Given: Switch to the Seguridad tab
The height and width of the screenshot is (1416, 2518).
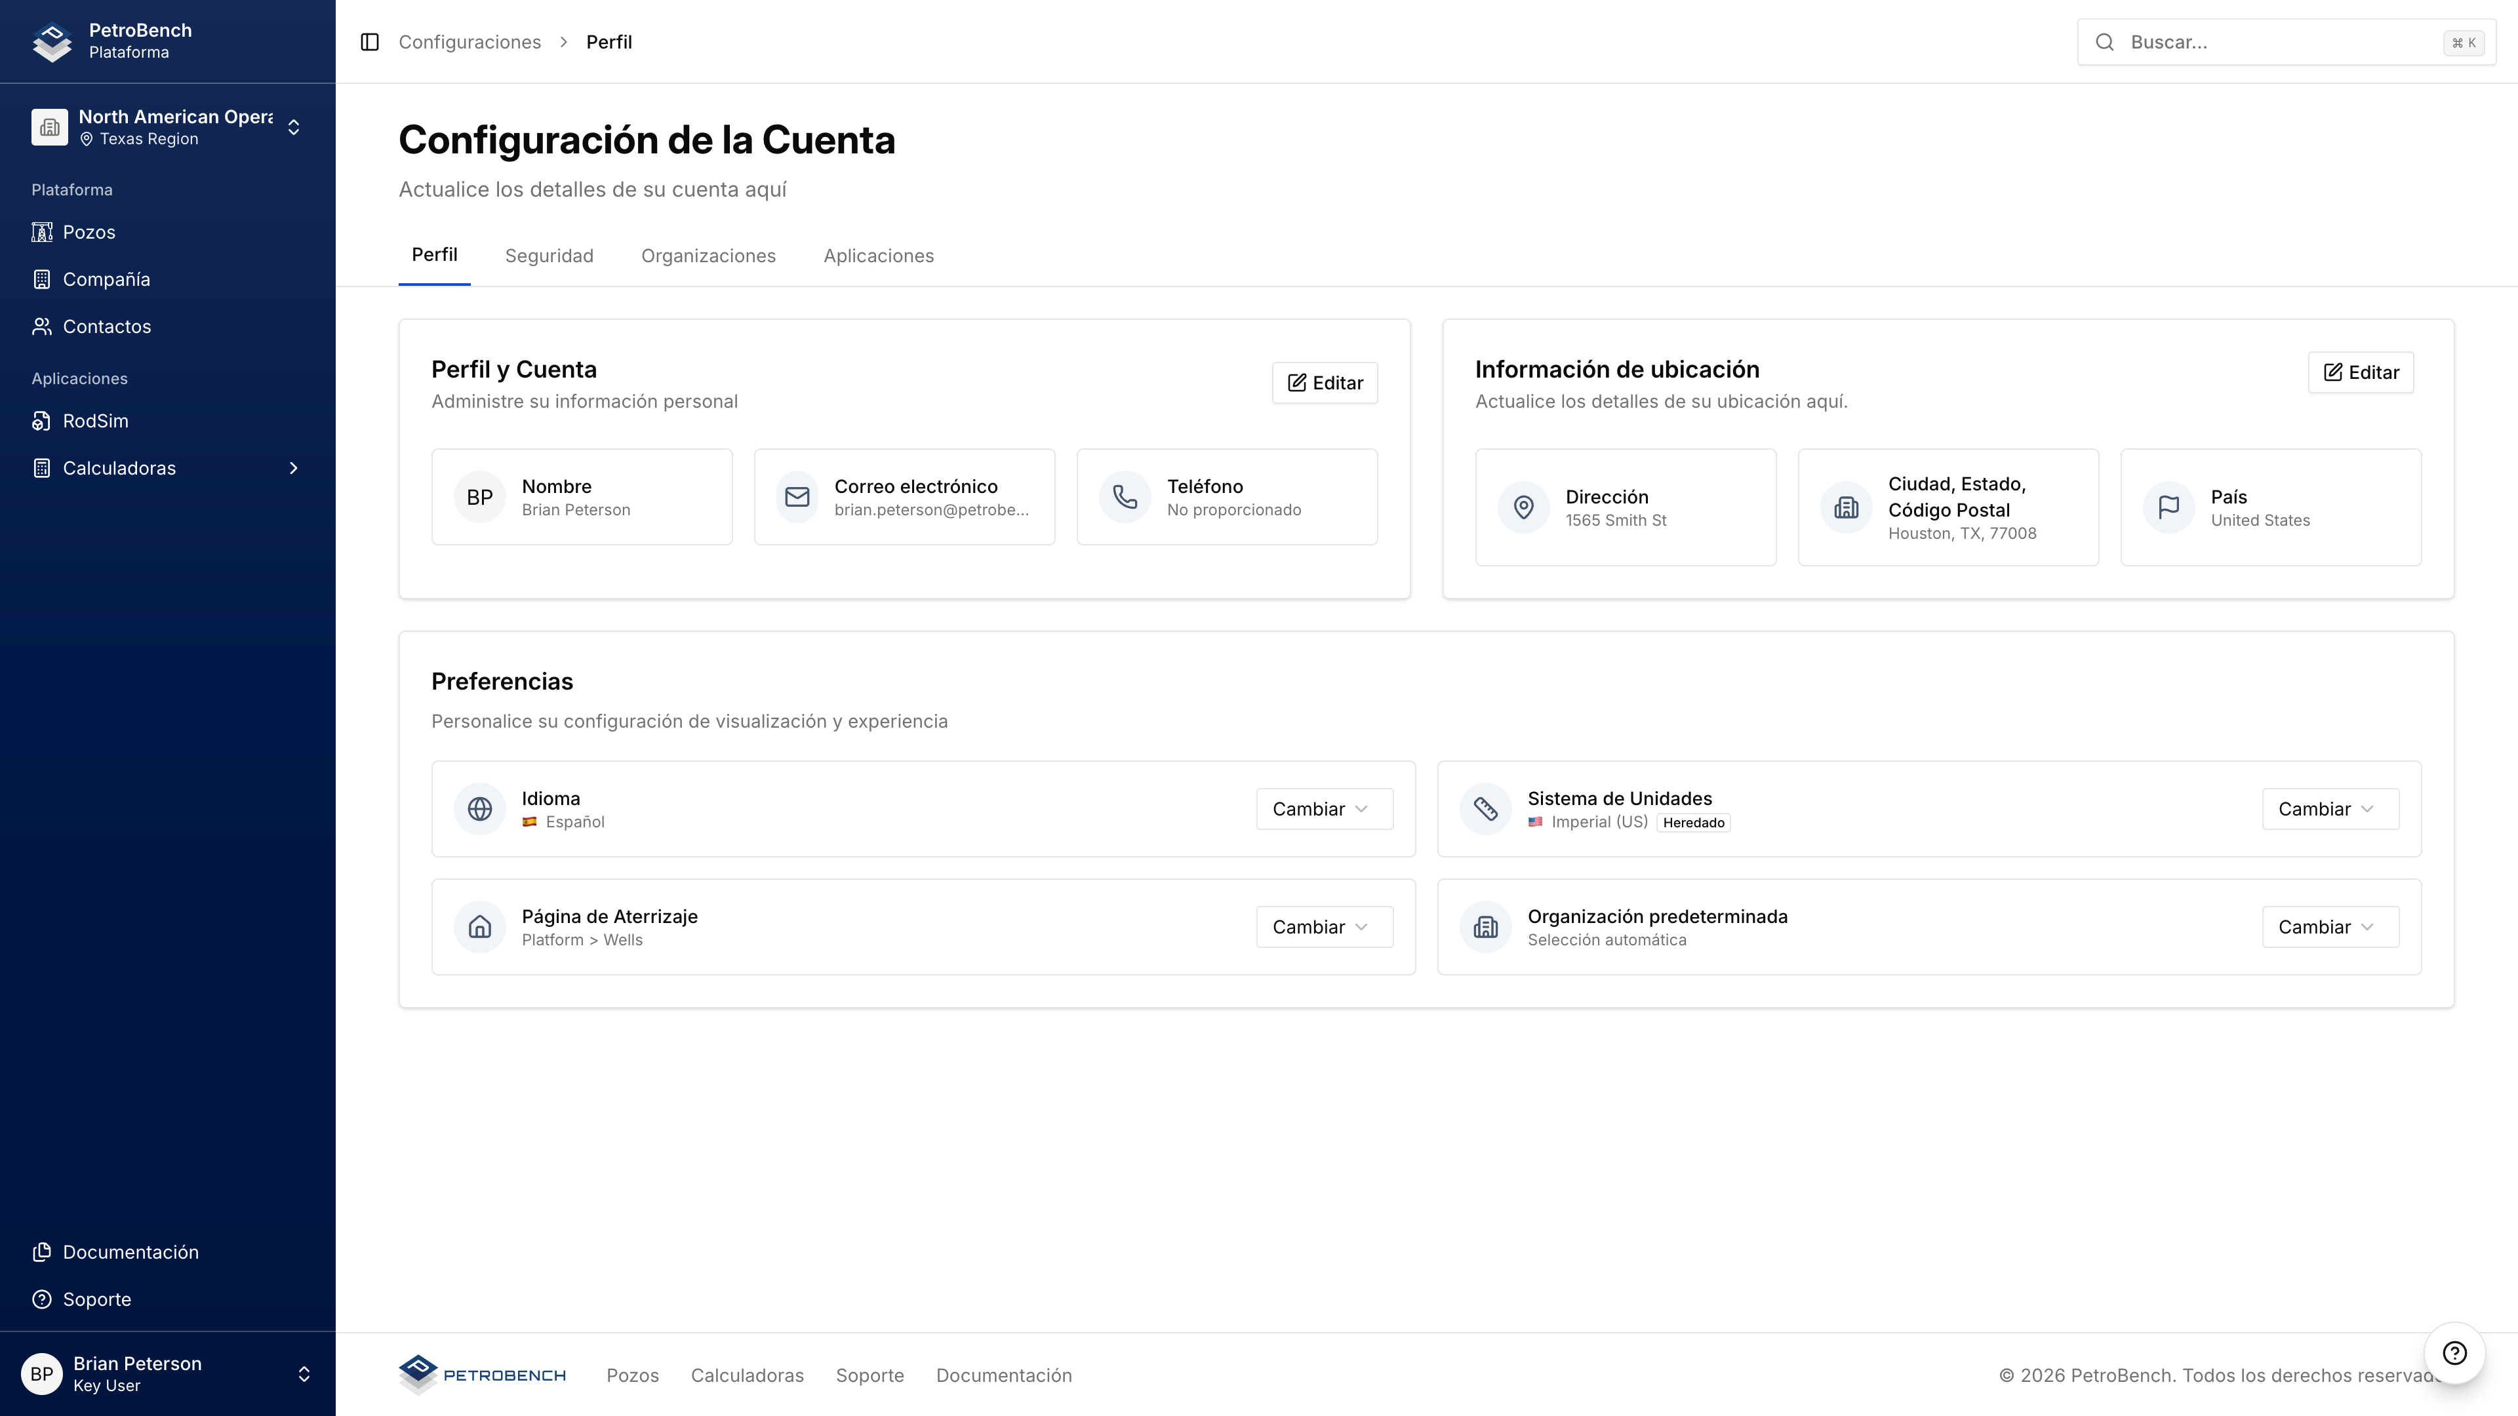Looking at the screenshot, I should click(548, 256).
